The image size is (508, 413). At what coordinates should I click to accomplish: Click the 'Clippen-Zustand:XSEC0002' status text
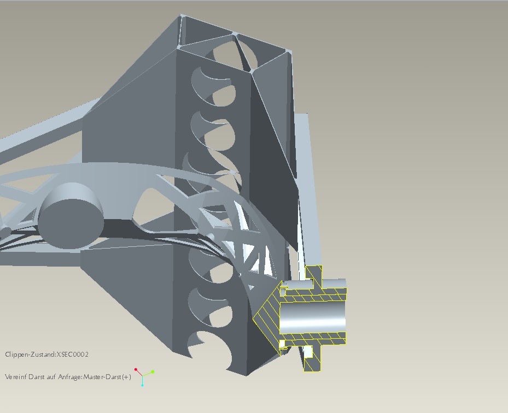pos(46,355)
